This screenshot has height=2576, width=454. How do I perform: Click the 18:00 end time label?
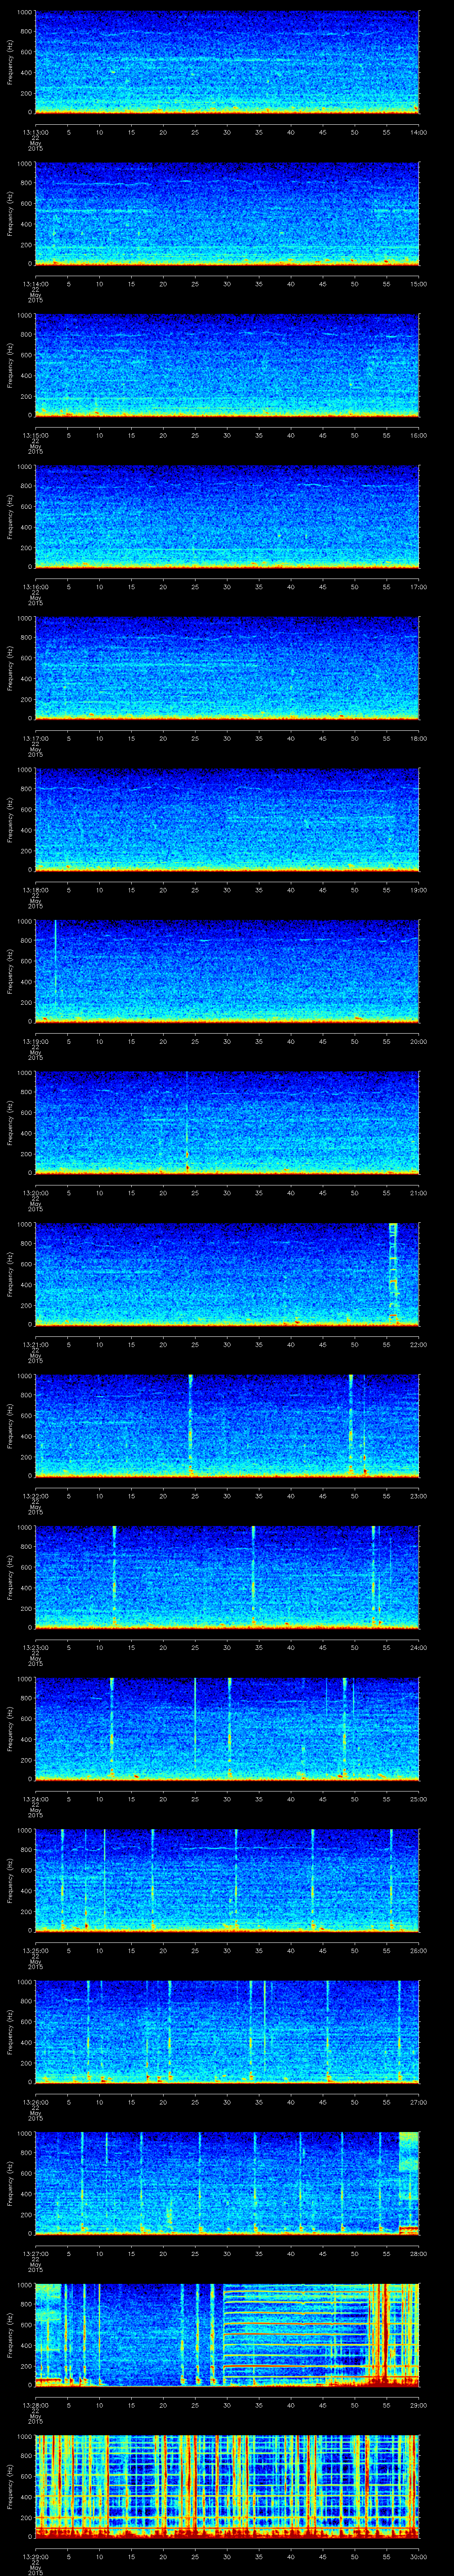click(418, 738)
